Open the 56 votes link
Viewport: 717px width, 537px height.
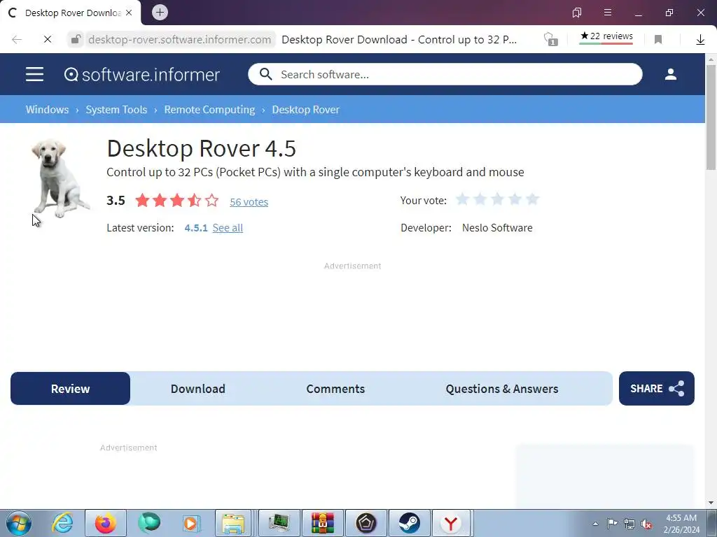[249, 202]
